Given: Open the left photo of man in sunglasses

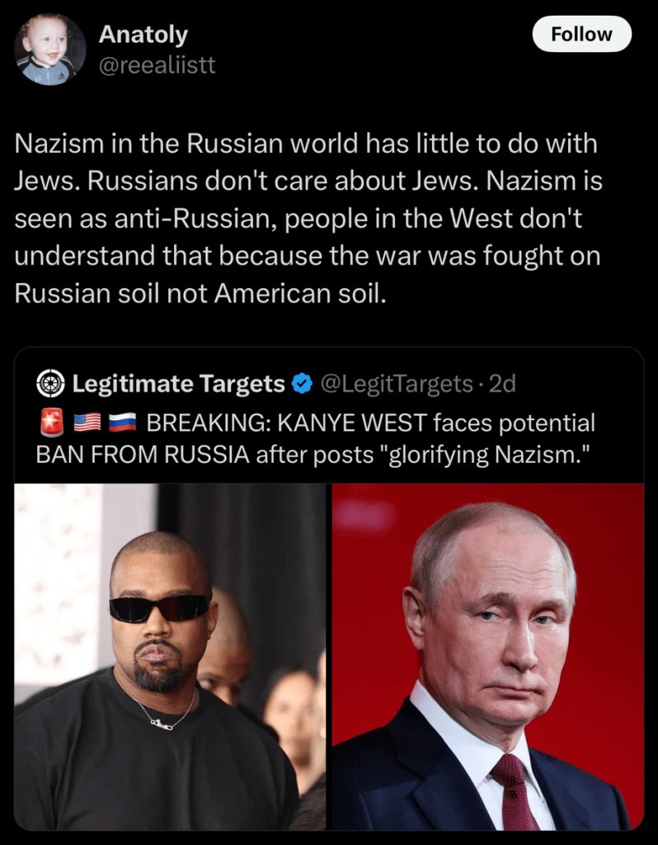Looking at the screenshot, I should 170,656.
